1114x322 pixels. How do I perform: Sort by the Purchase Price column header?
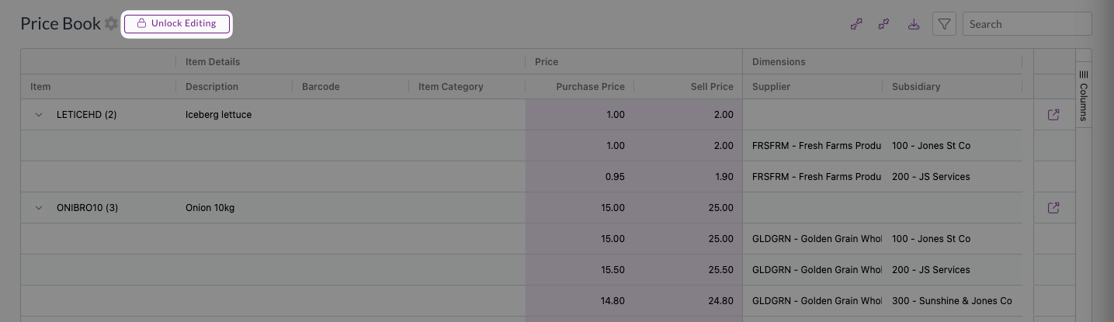coord(590,87)
